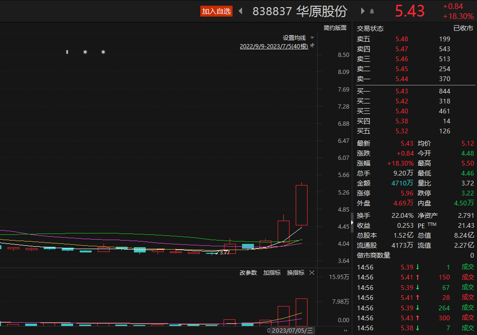This screenshot has width=477, height=335.
Task: Click the 跌停 limit-down price 3.22
Action: [x=468, y=193]
